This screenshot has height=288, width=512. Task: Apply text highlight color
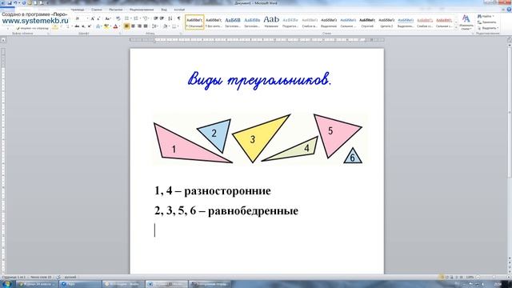click(x=106, y=26)
